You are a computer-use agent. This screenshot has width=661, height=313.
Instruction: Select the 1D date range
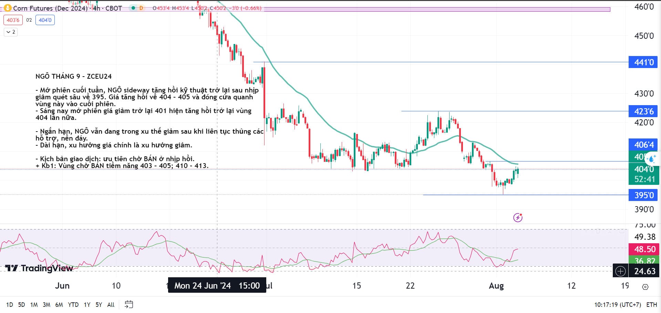click(x=10, y=305)
